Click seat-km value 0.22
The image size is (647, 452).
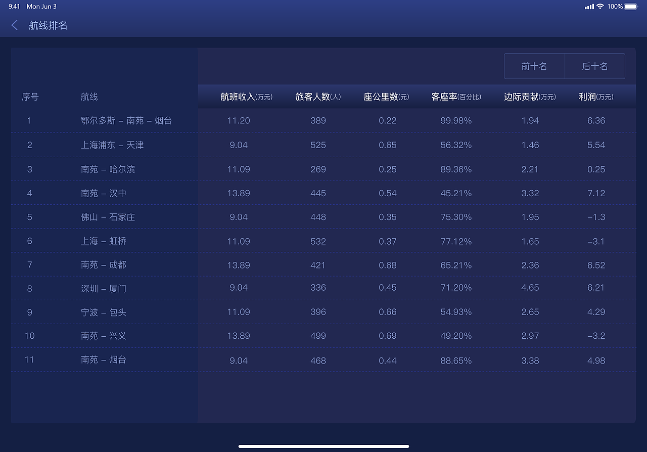pos(387,120)
